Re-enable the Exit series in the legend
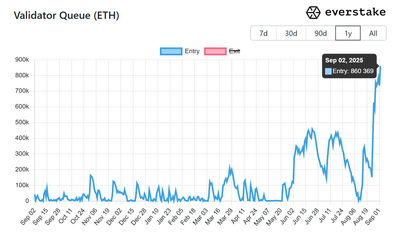The height and width of the screenshot is (237, 401). 235,51
